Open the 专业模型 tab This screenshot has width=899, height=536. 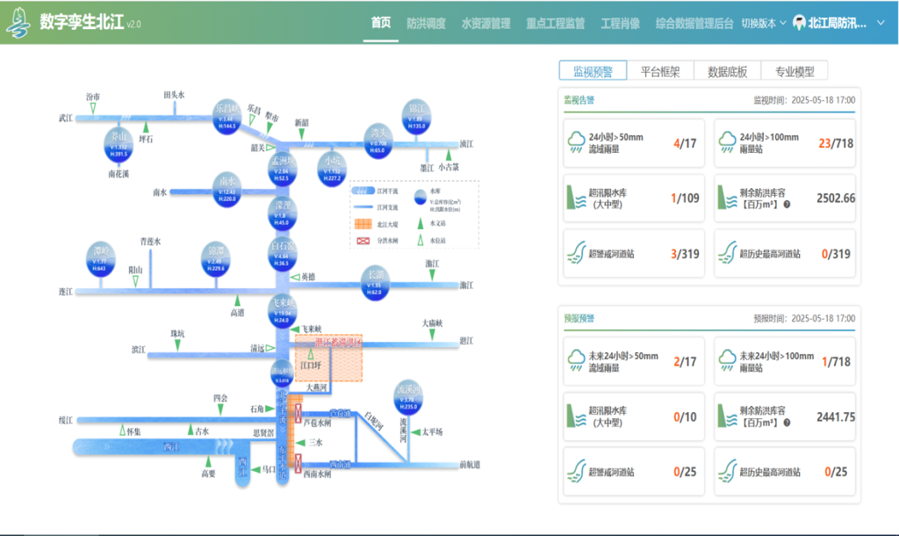[x=794, y=71]
